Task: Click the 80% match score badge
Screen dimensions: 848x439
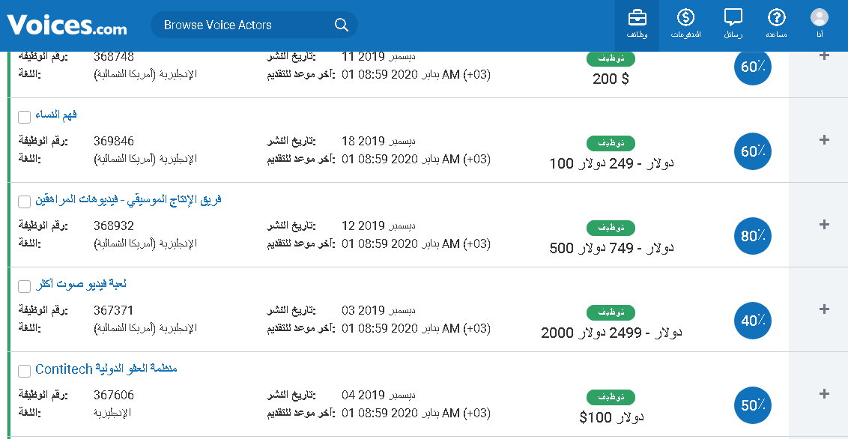Action: pos(752,236)
